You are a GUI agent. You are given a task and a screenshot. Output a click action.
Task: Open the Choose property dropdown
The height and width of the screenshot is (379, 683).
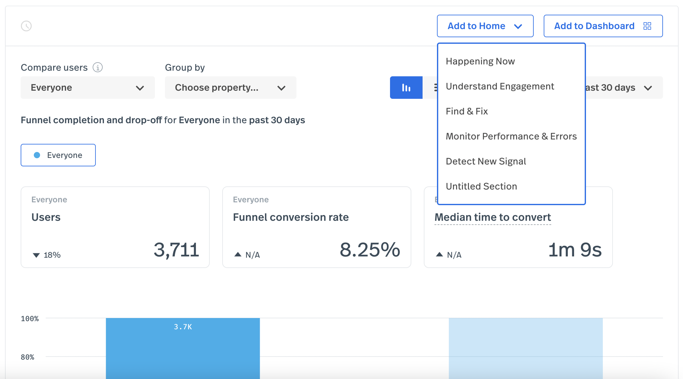coord(230,88)
